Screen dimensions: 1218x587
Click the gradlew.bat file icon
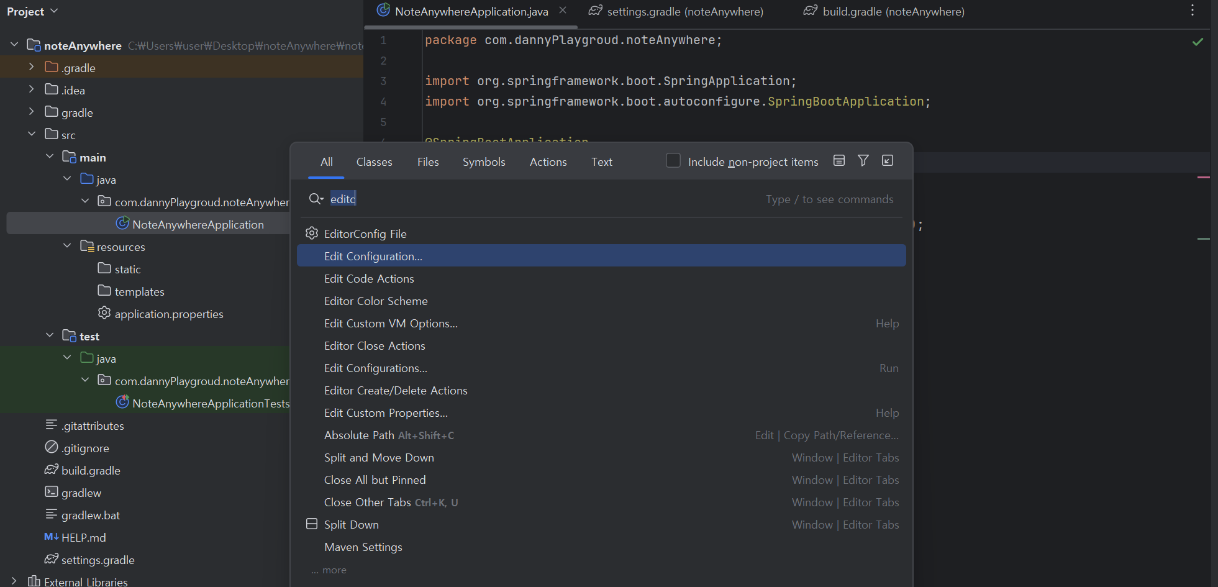(x=52, y=514)
